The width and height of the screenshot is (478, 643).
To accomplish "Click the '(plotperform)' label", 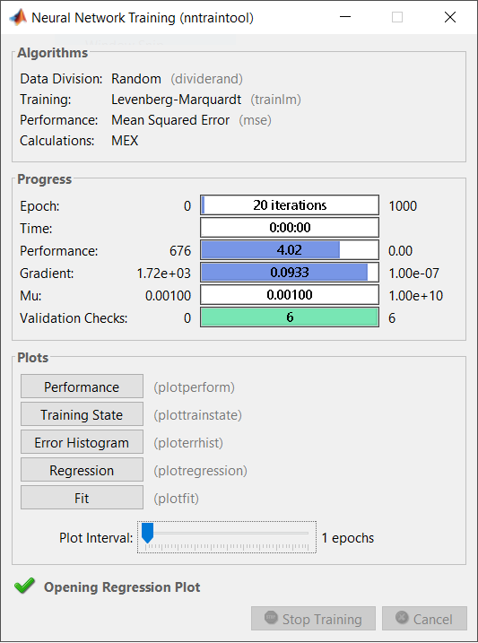I will pos(194,387).
